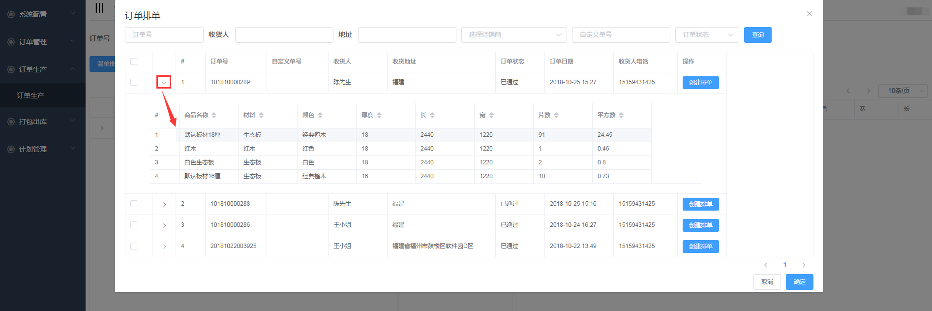This screenshot has width=932, height=311.
Task: Go to previous page arrow in dialog
Action: [x=766, y=265]
